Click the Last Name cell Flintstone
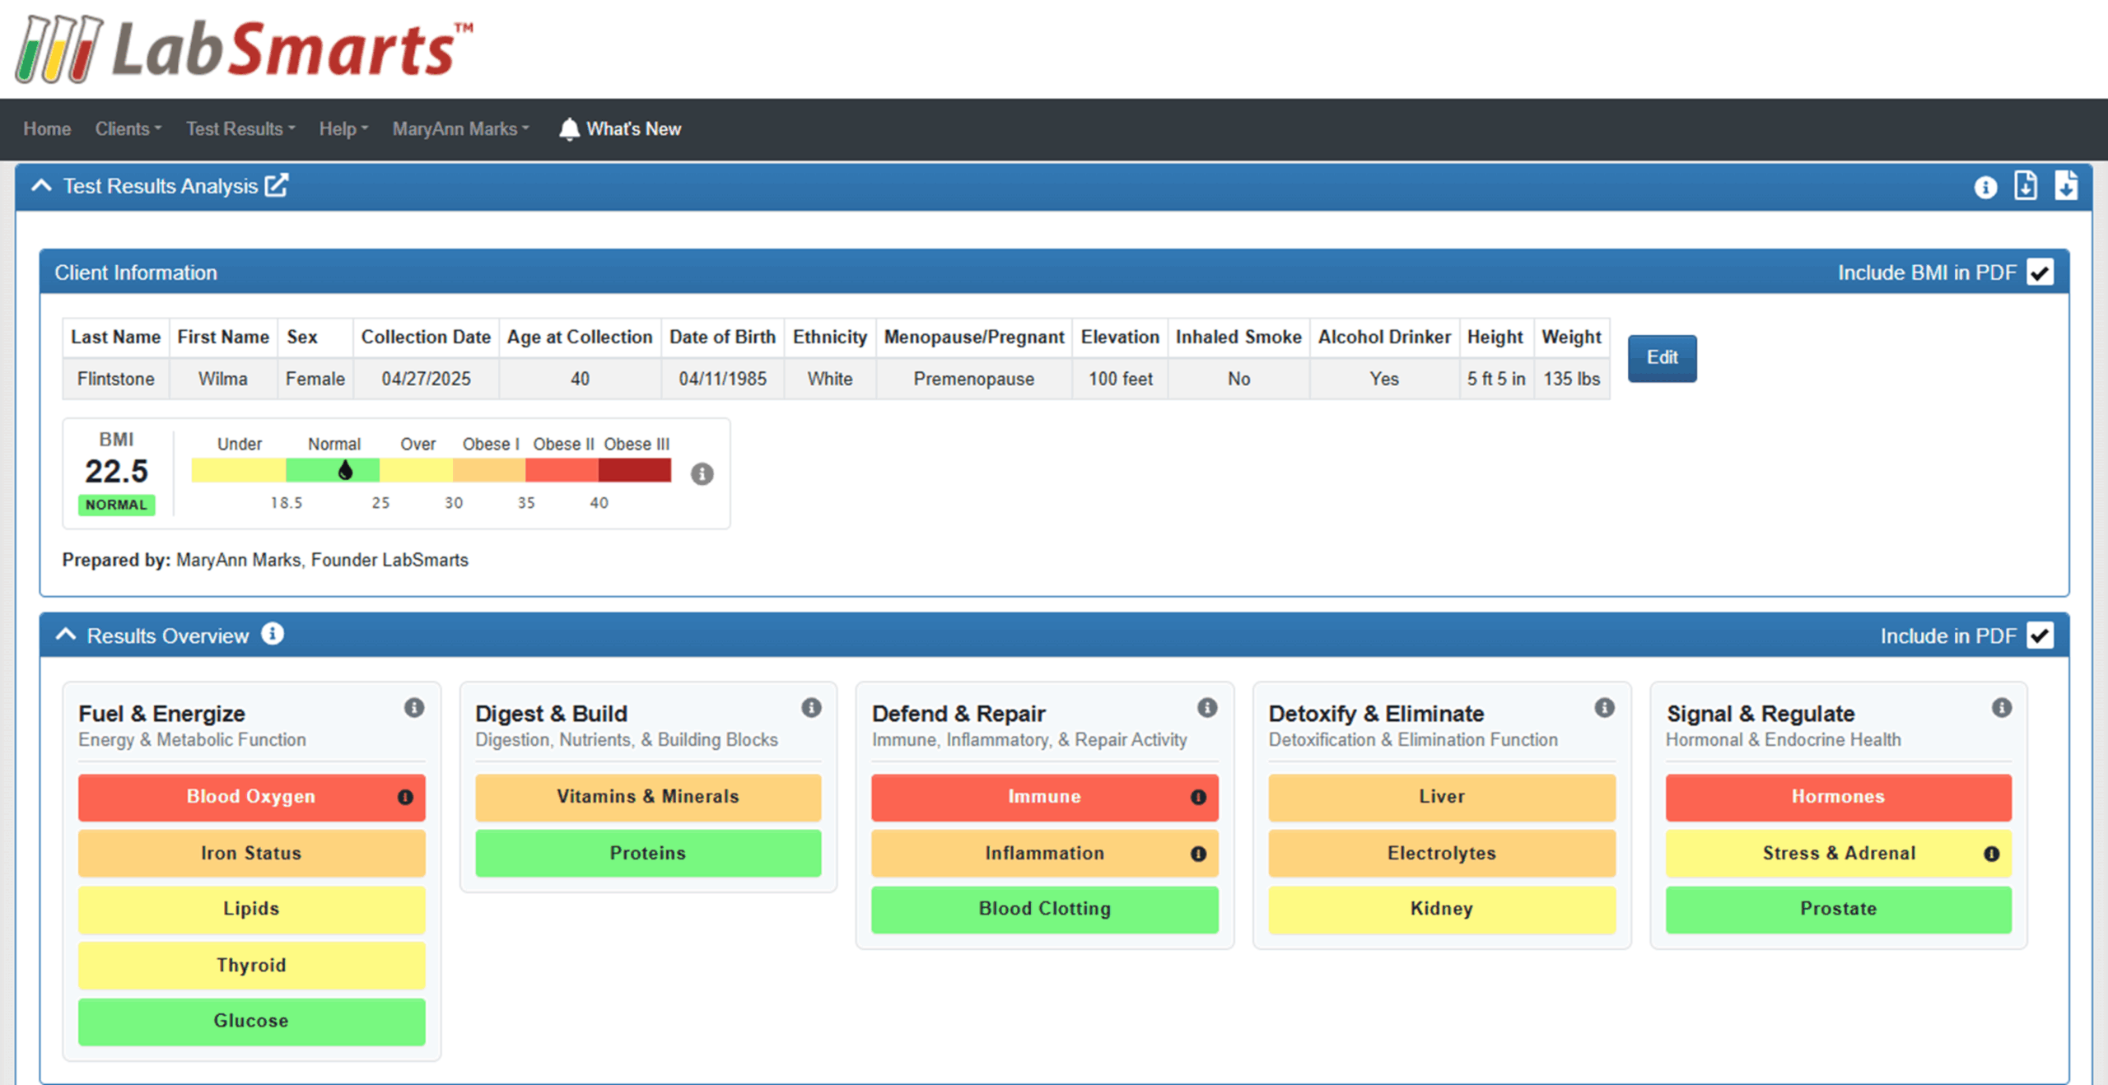Image resolution: width=2108 pixels, height=1085 pixels. (x=116, y=379)
